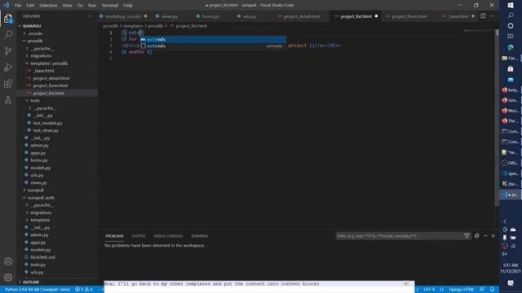Switch to the project_form.html tab
This screenshot has height=293, width=522.
(409, 16)
